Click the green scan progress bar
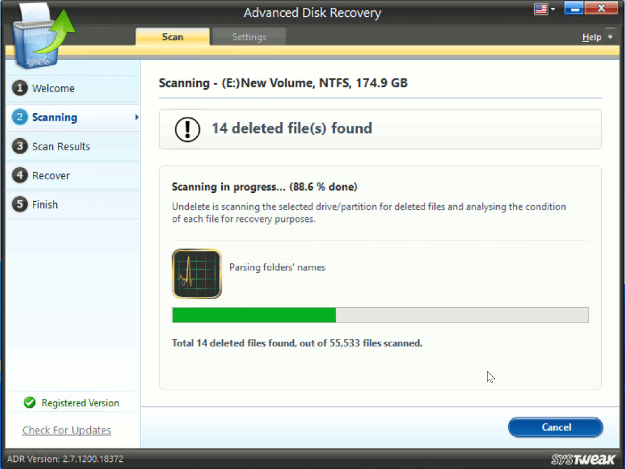The image size is (625, 469). point(253,315)
